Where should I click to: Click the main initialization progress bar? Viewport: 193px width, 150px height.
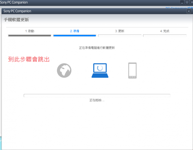pyautogui.click(x=97, y=95)
